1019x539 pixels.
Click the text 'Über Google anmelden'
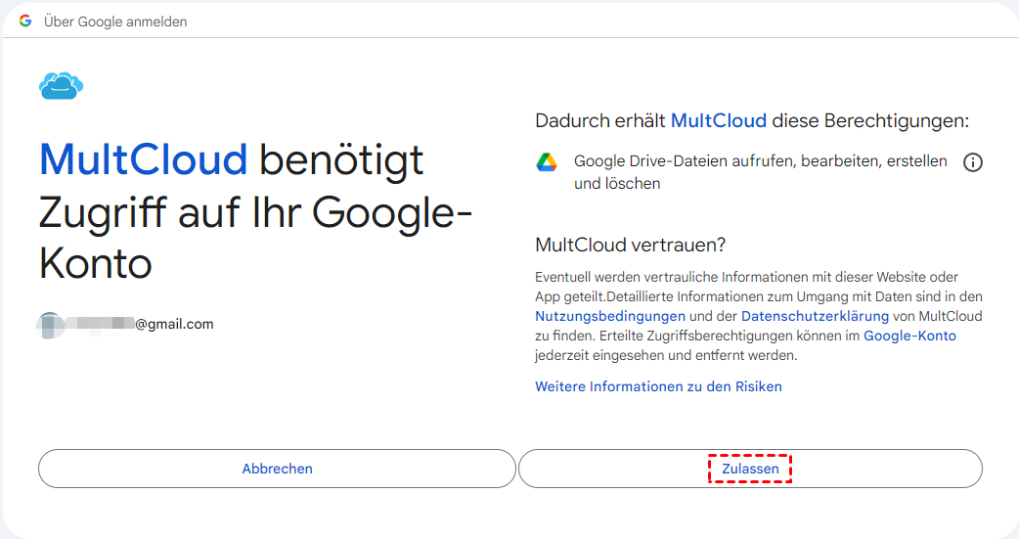click(115, 22)
